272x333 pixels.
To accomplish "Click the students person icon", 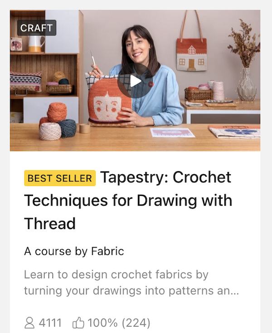I will (29, 323).
